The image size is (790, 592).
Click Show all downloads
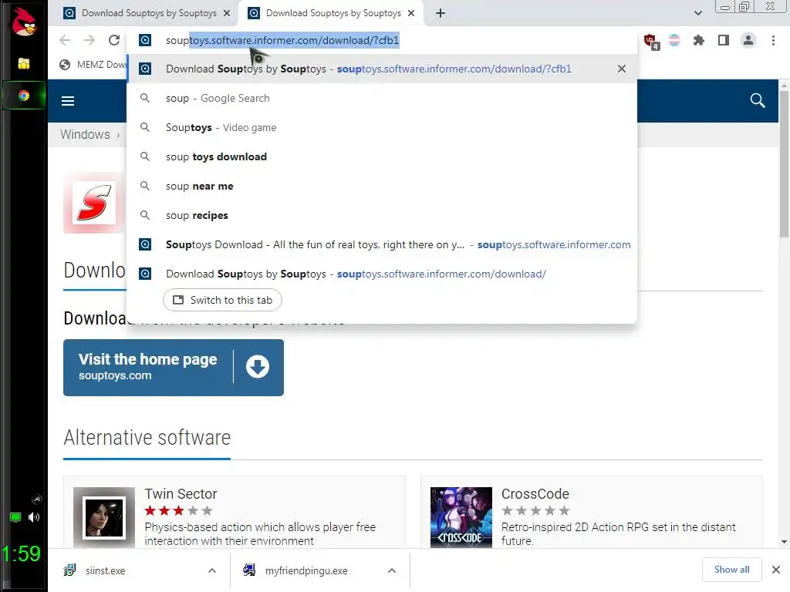tap(731, 570)
